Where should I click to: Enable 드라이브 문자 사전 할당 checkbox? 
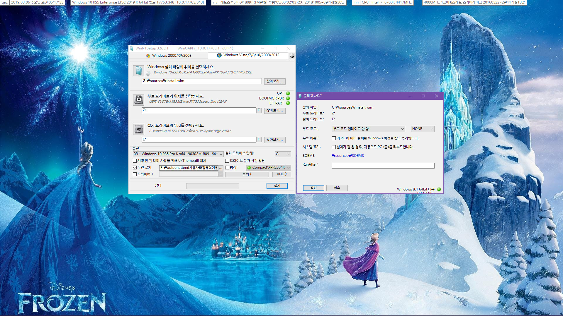tap(227, 161)
